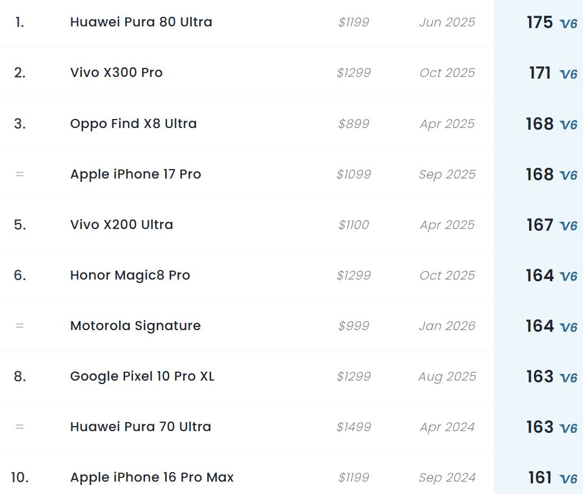Click the V6 badge next to score 175
This screenshot has height=494, width=583.
tap(568, 24)
